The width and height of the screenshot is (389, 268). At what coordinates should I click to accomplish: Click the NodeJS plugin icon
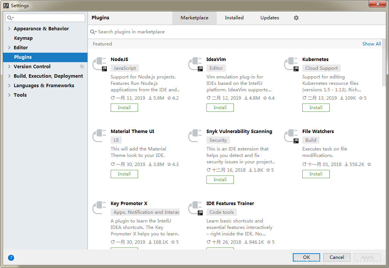tap(100, 64)
